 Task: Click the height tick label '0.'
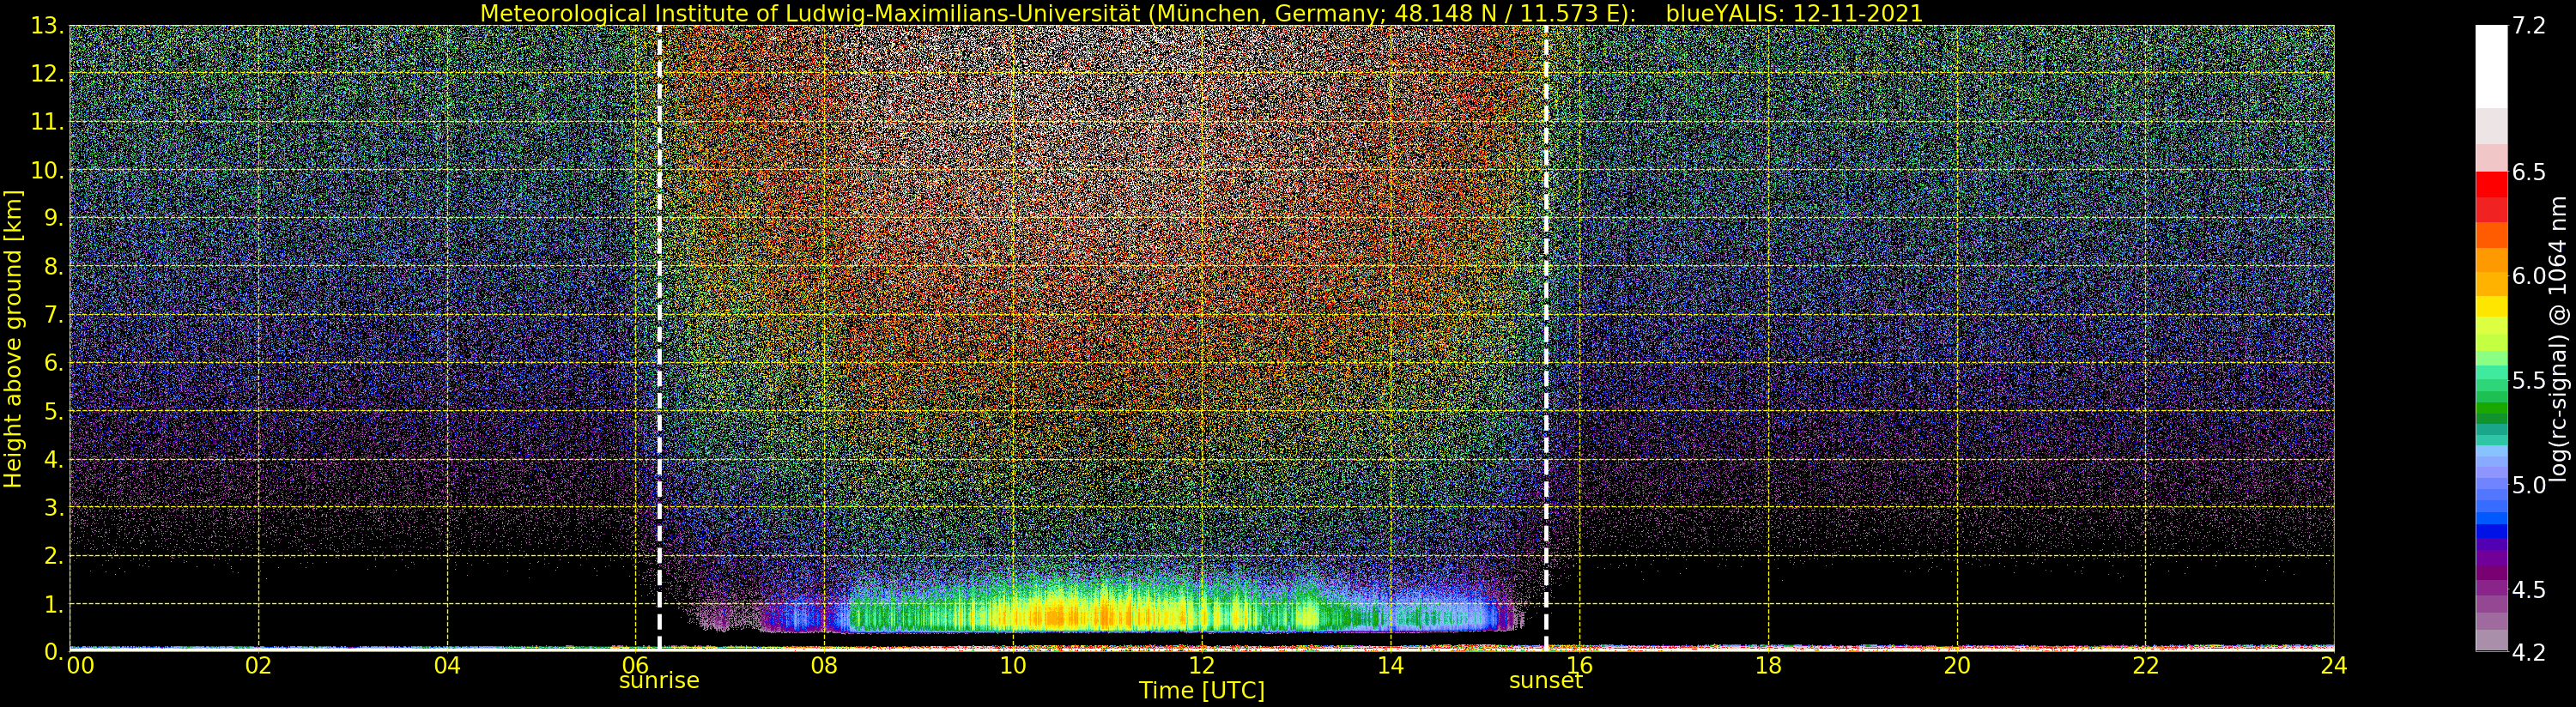(x=53, y=652)
